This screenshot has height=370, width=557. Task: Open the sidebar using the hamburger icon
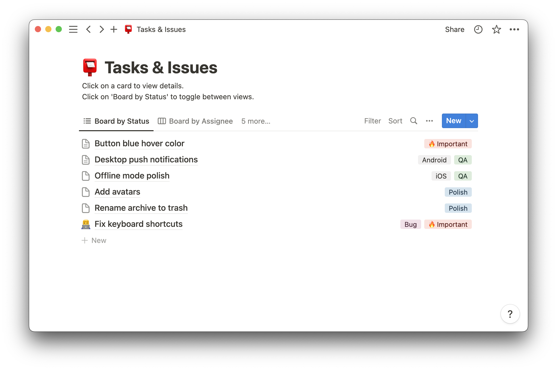pyautogui.click(x=73, y=29)
